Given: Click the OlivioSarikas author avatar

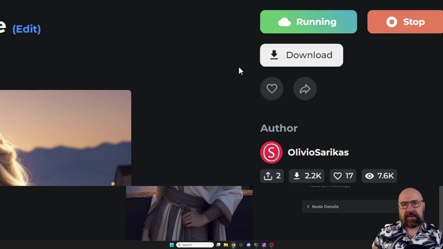Looking at the screenshot, I should [x=271, y=153].
